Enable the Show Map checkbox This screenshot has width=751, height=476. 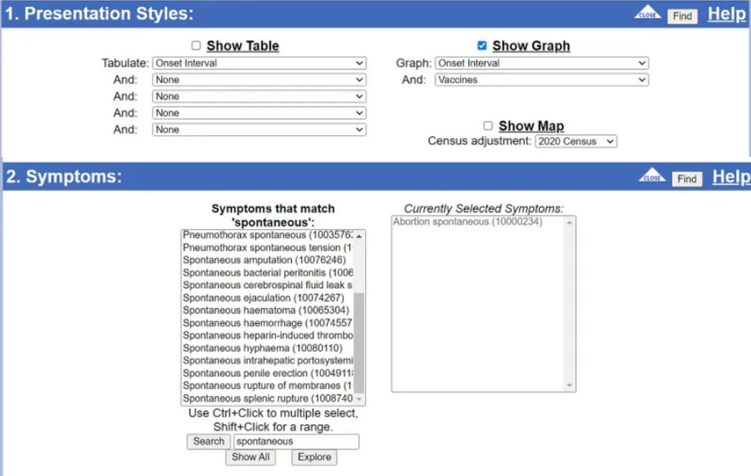click(x=488, y=126)
